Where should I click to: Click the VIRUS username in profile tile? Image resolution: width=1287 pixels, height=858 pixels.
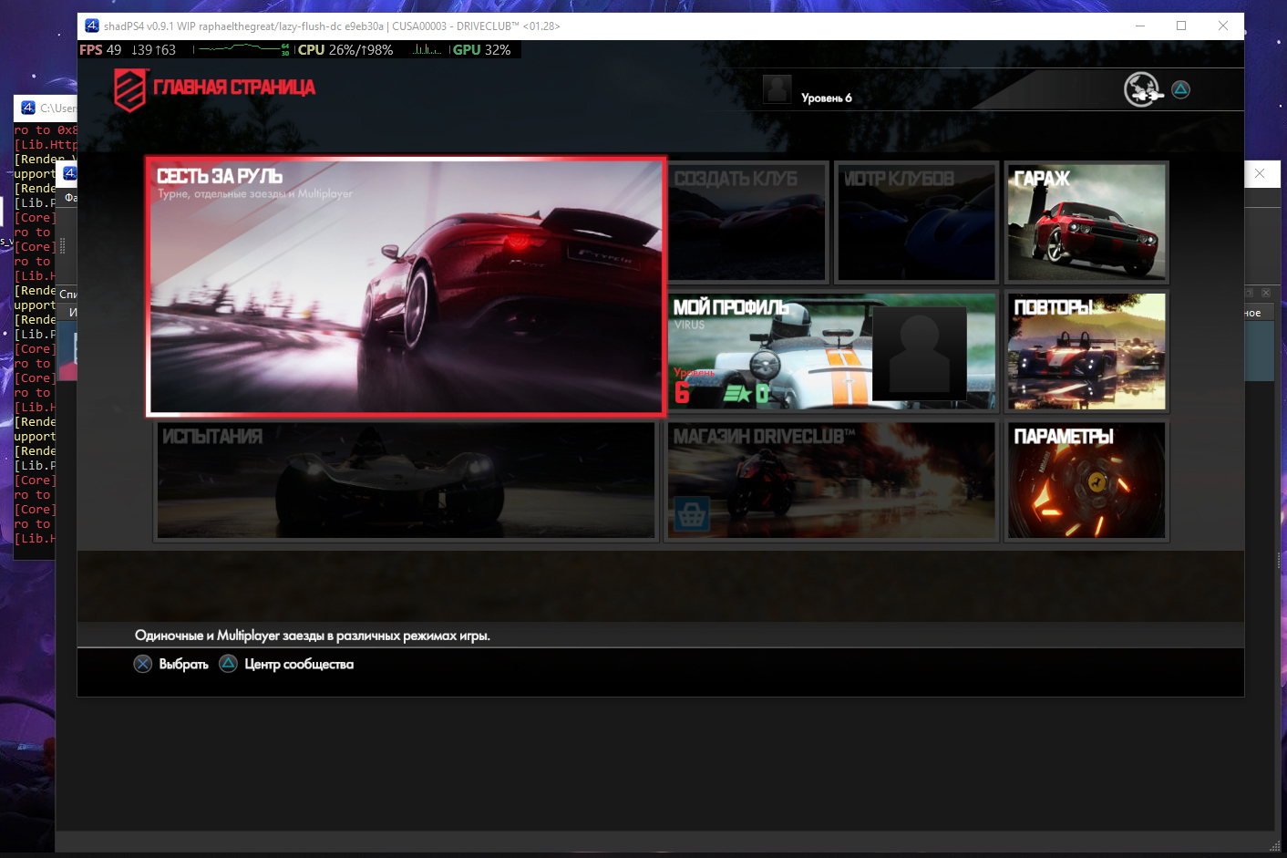689,325
